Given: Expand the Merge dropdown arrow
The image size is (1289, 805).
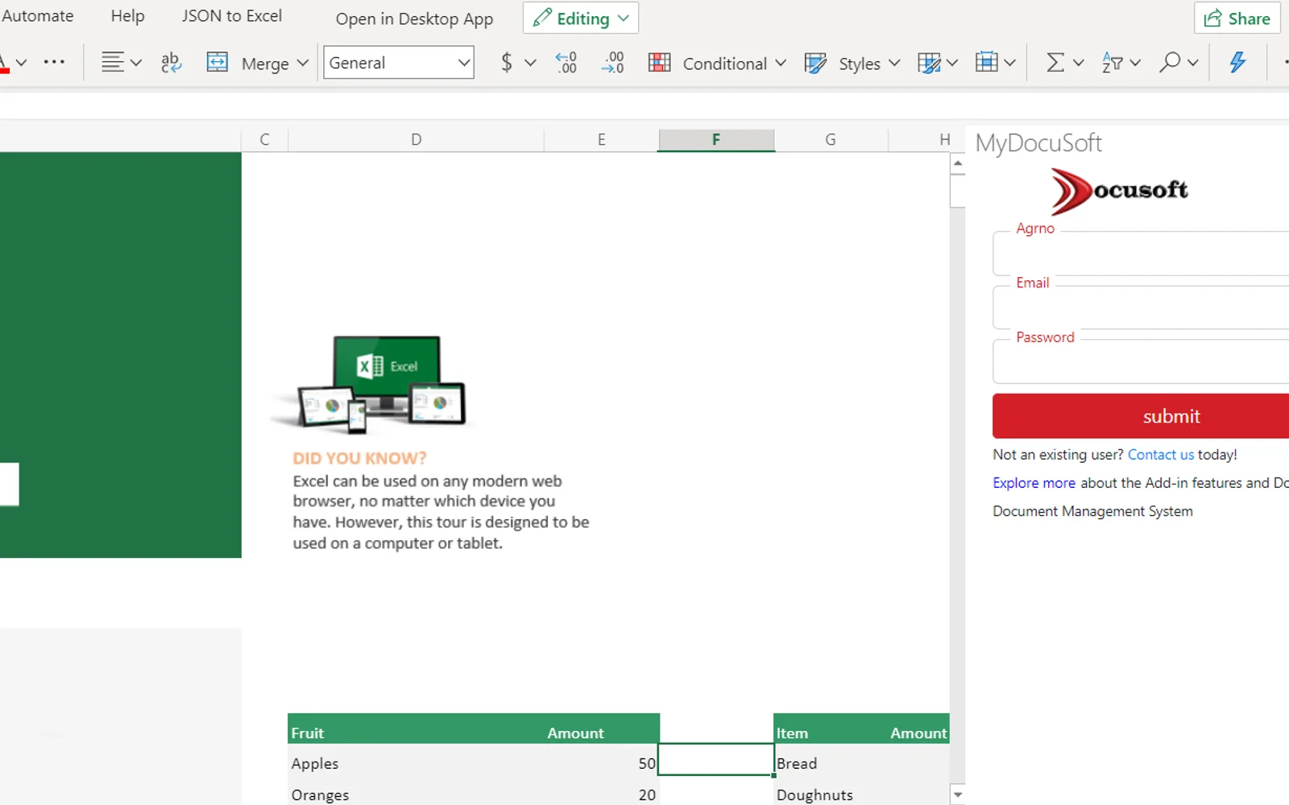Looking at the screenshot, I should point(303,63).
